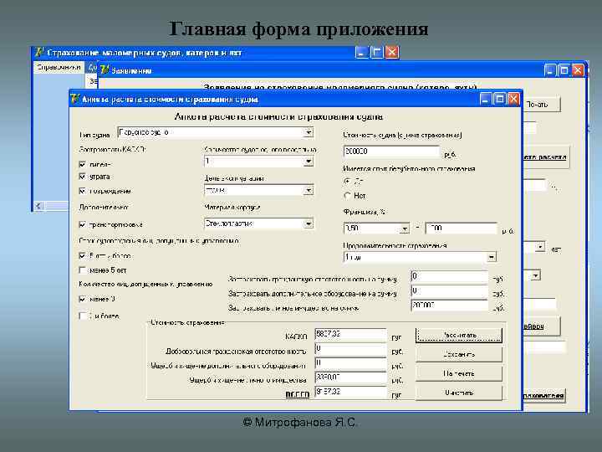
Task: Open the lower dropdown arrow in the Заявление window
Action: pyautogui.click(x=536, y=275)
